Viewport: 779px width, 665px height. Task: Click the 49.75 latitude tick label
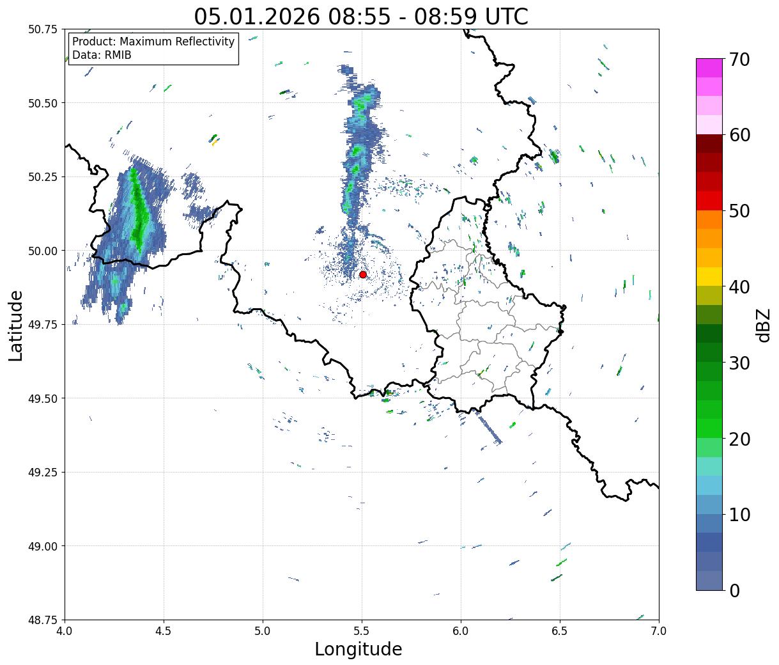coord(43,325)
